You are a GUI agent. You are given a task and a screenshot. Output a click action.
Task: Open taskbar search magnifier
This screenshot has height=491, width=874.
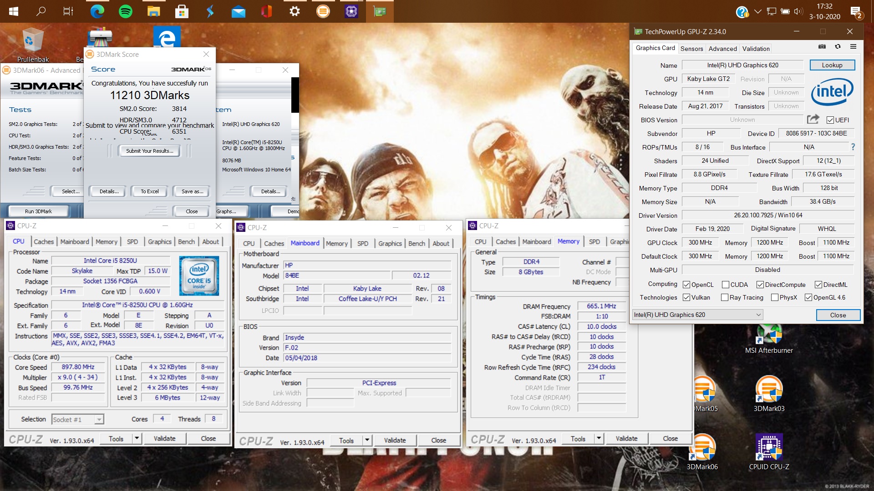click(41, 11)
